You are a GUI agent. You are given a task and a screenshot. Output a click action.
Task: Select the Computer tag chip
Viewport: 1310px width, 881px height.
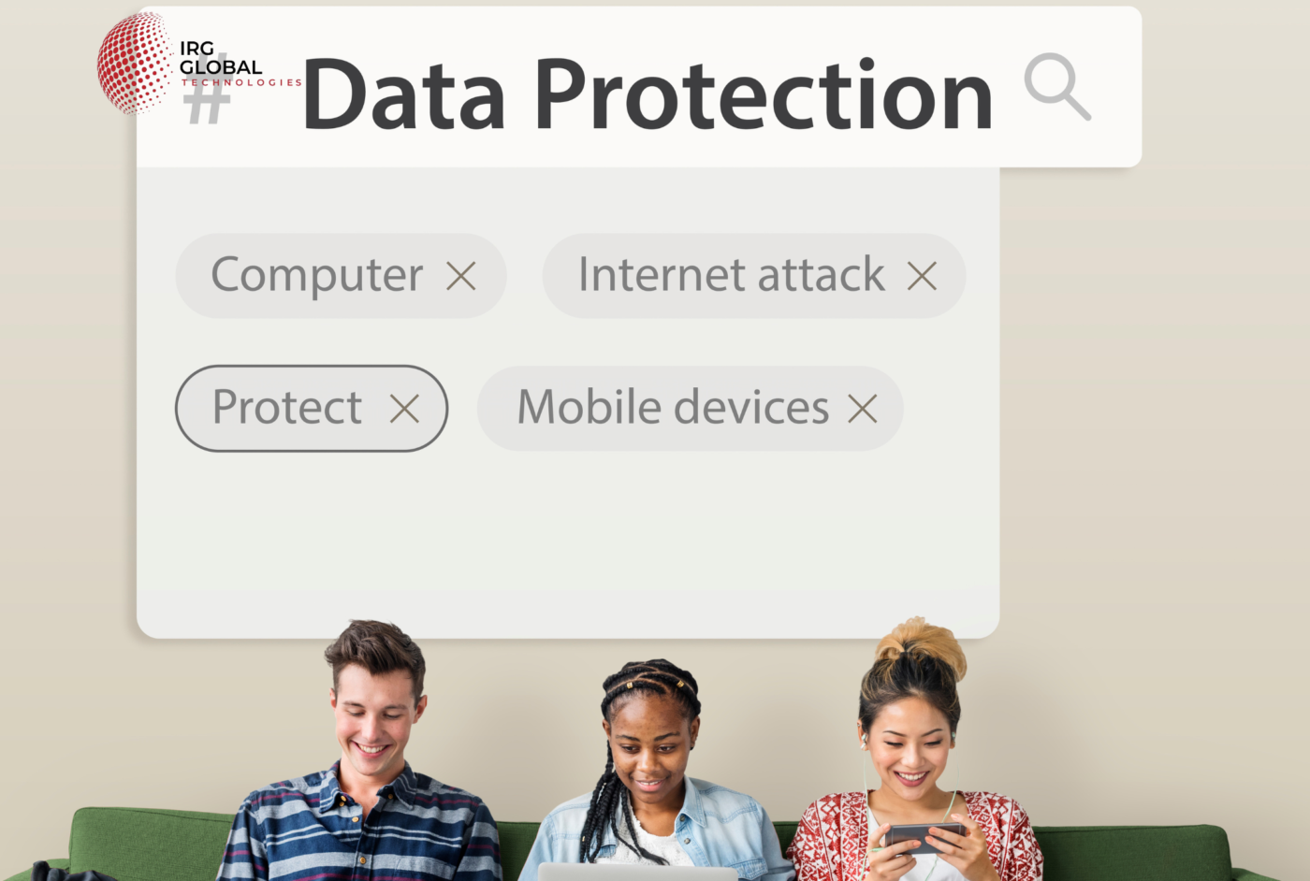click(341, 276)
